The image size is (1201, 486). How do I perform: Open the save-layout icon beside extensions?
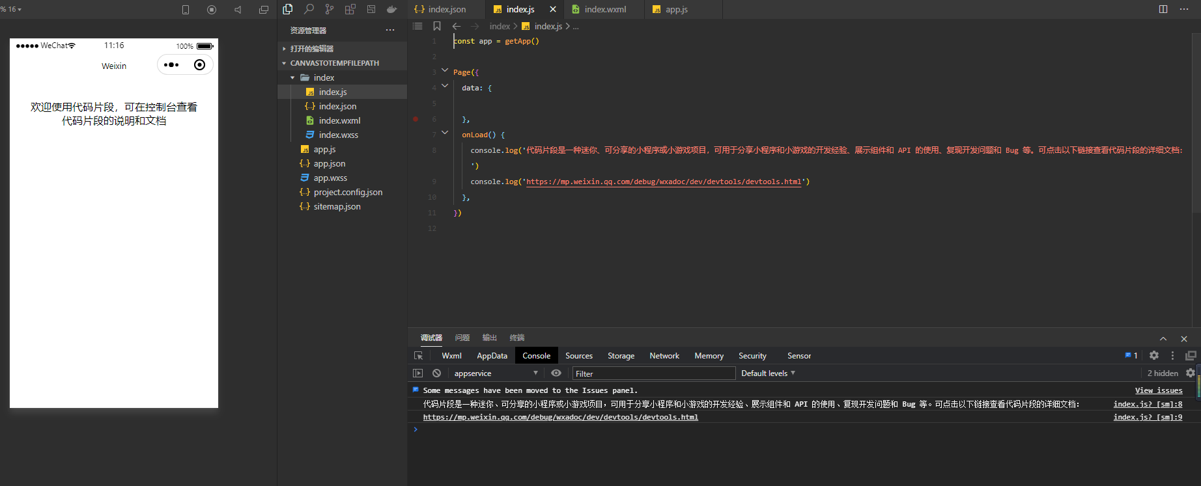[x=371, y=9]
